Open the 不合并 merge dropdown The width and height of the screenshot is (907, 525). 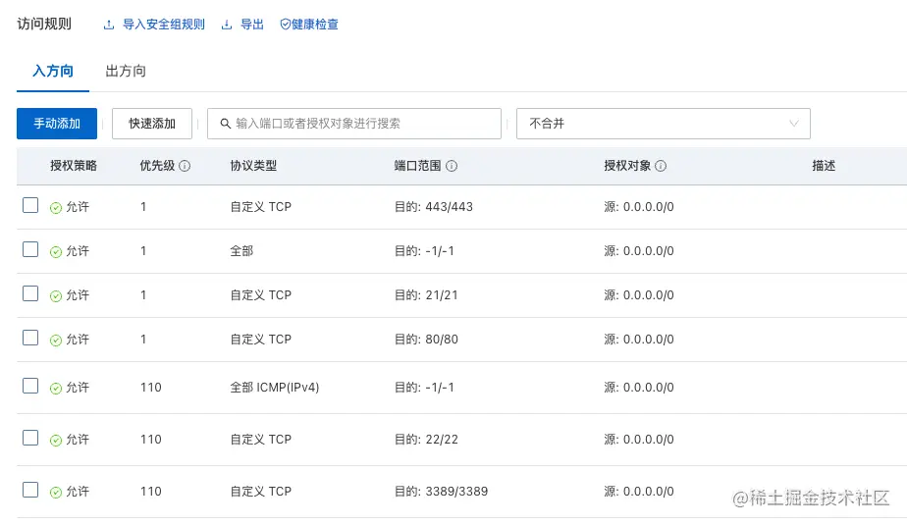[x=663, y=124]
